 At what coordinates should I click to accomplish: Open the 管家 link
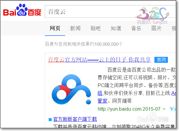point(102,101)
